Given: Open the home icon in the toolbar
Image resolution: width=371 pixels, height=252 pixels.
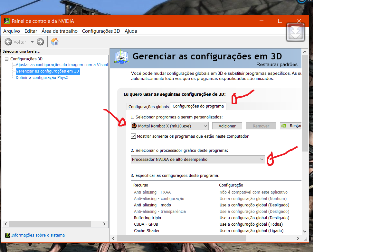Looking at the screenshot, I should point(55,42).
